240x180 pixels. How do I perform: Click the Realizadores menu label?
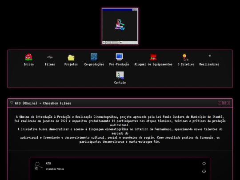(209, 64)
